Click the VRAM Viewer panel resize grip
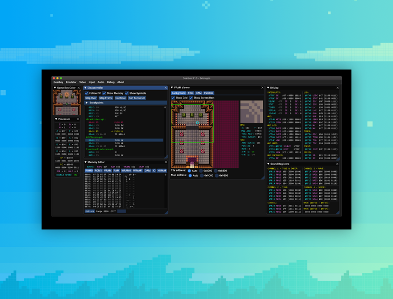The height and width of the screenshot is (299, 393). [x=263, y=177]
